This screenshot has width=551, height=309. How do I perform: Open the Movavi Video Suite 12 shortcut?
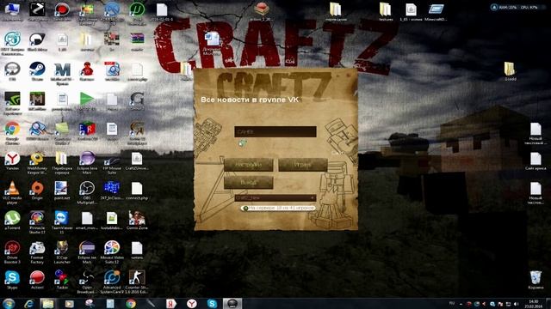[112, 252]
